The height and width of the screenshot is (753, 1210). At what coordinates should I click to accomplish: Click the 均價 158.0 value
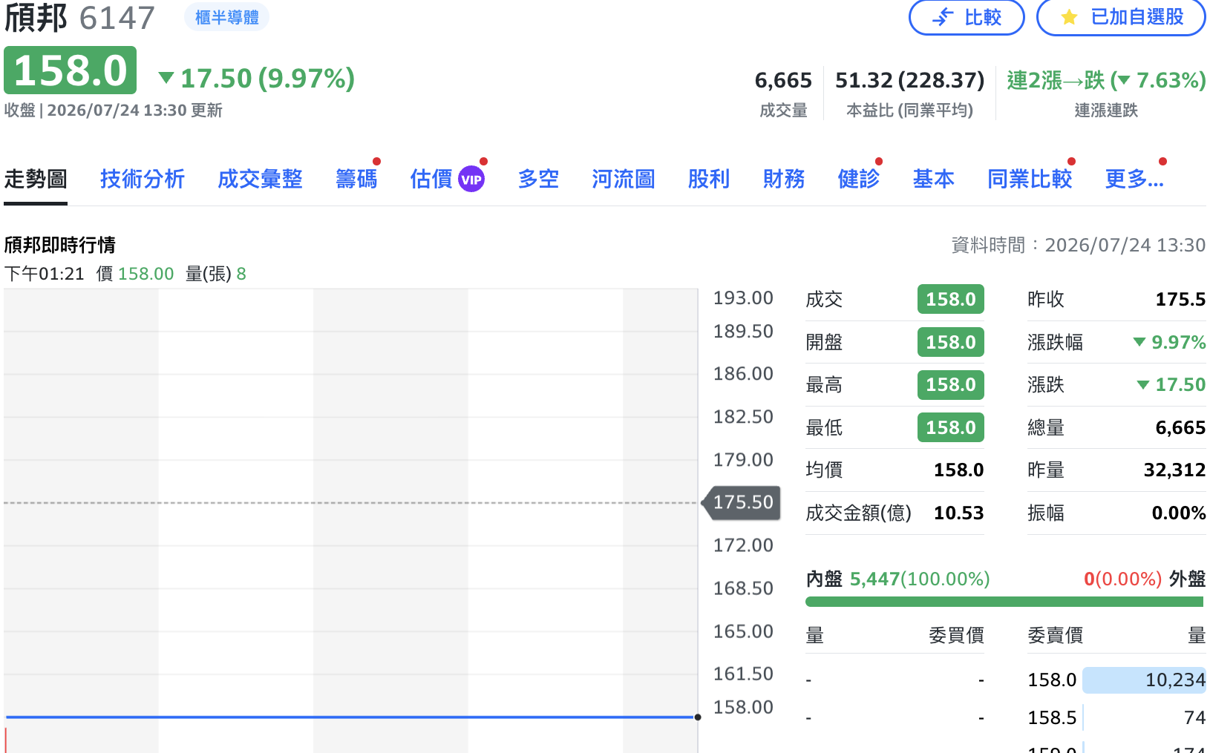coord(958,470)
